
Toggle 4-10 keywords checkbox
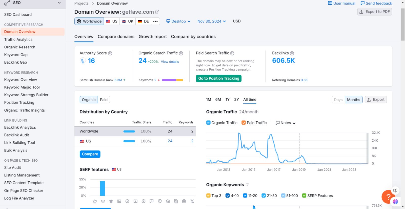point(228,196)
